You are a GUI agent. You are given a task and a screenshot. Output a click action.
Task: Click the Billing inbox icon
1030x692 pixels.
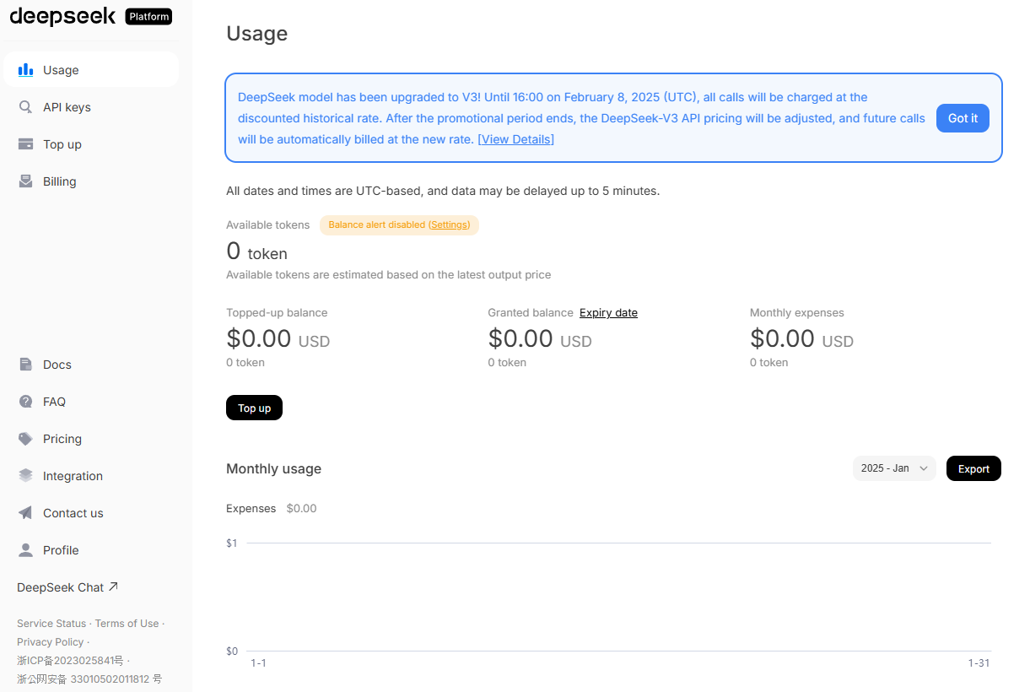coord(26,181)
